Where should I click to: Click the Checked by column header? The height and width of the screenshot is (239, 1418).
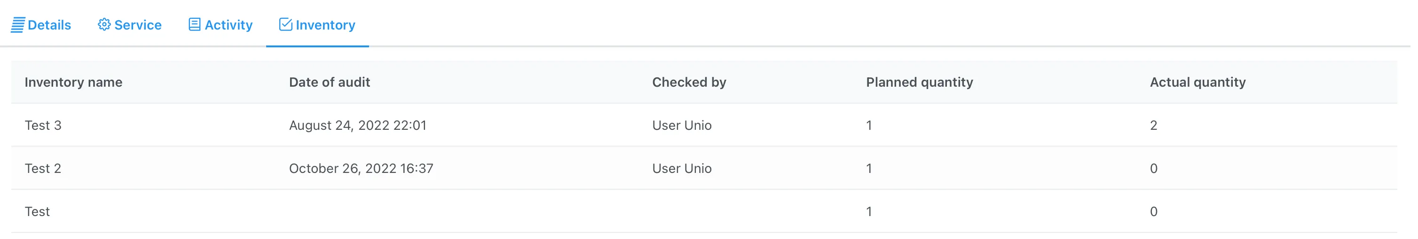(x=689, y=82)
